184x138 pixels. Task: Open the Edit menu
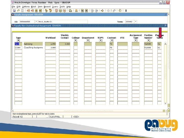[x=19, y=7]
